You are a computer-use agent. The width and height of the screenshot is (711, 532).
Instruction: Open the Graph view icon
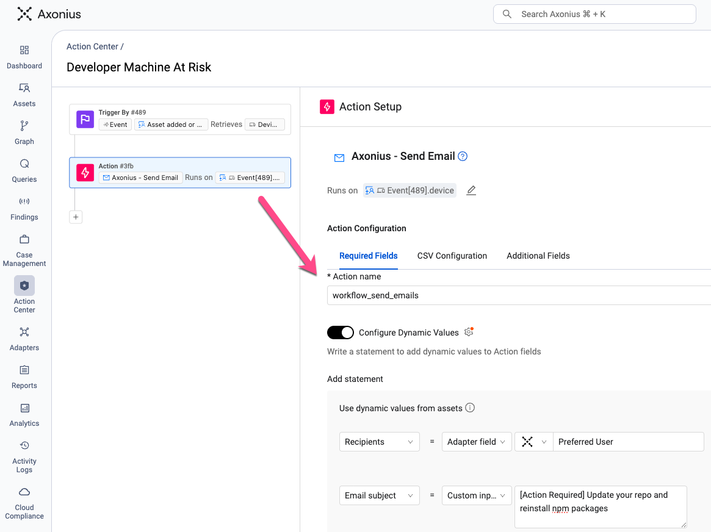pyautogui.click(x=24, y=126)
